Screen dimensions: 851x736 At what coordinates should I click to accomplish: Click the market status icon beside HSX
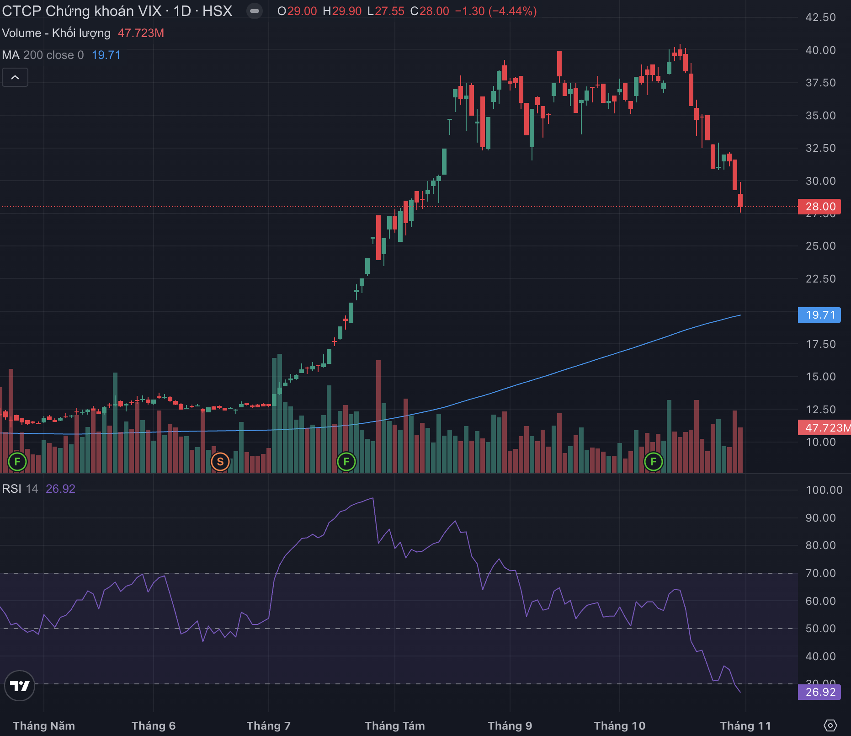click(255, 11)
